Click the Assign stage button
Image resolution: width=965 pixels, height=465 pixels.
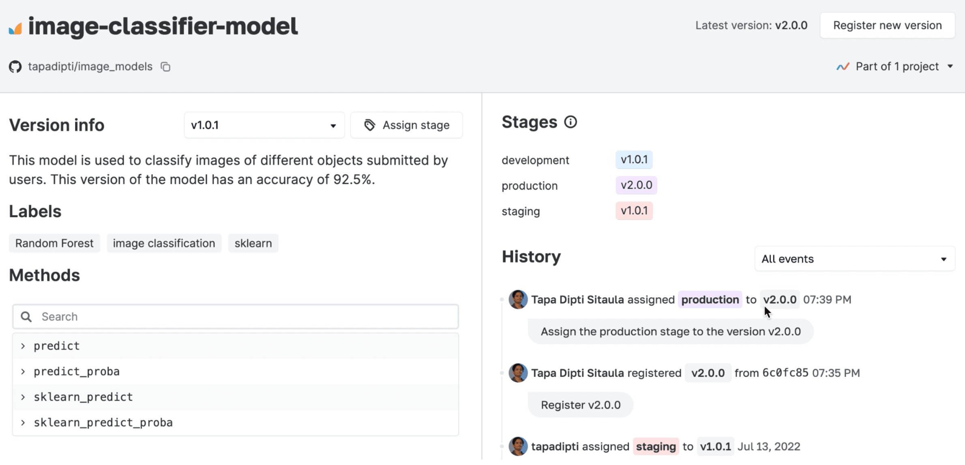coord(407,125)
